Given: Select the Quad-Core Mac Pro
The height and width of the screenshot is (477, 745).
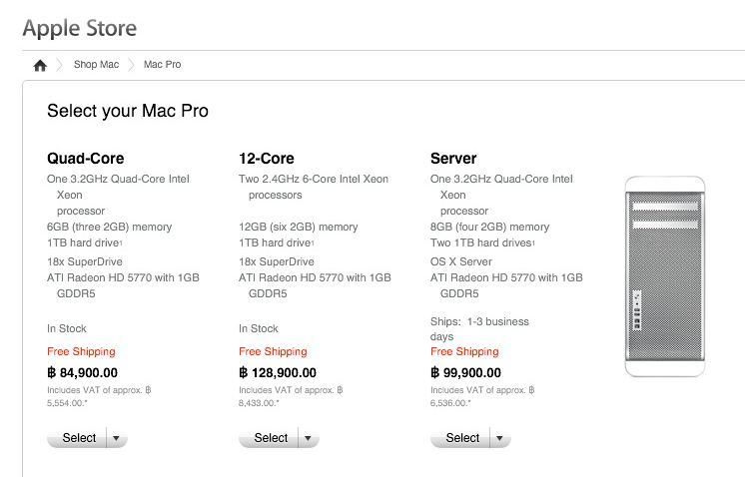Looking at the screenshot, I should coord(78,438).
